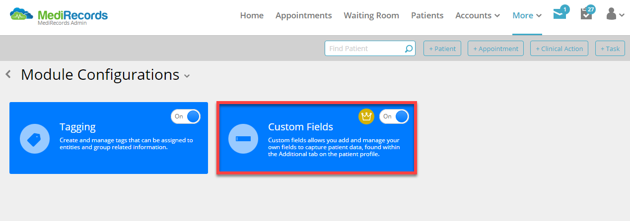Viewport: 630px width, 221px height.
Task: Toggle off the Custom Fields switch
Action: pyautogui.click(x=394, y=116)
